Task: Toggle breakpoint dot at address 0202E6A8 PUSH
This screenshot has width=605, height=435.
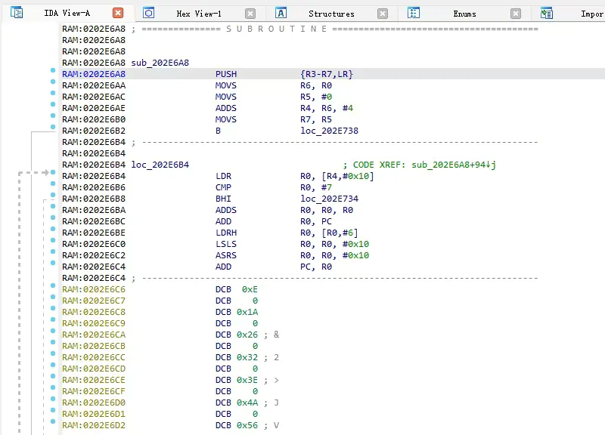Action: point(52,70)
